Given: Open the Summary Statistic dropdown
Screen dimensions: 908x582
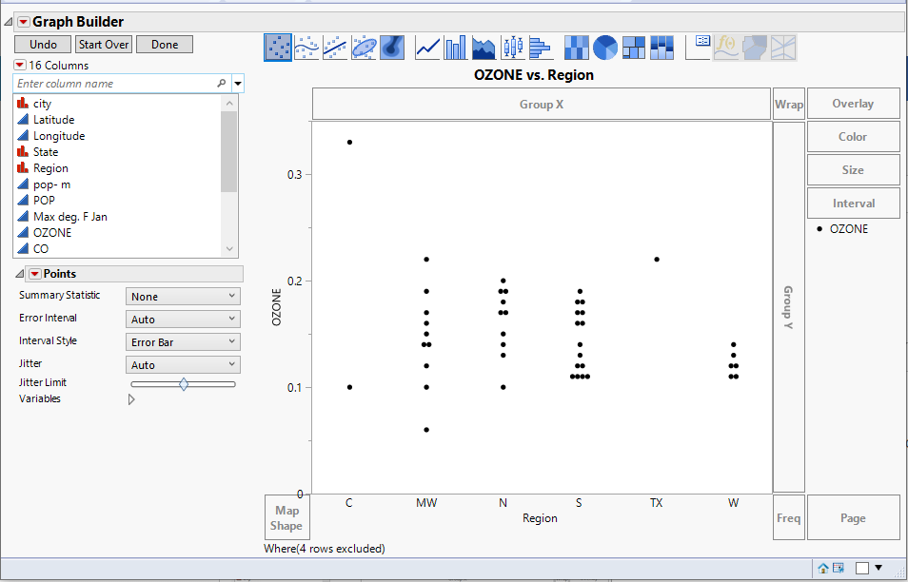Looking at the screenshot, I should [183, 296].
